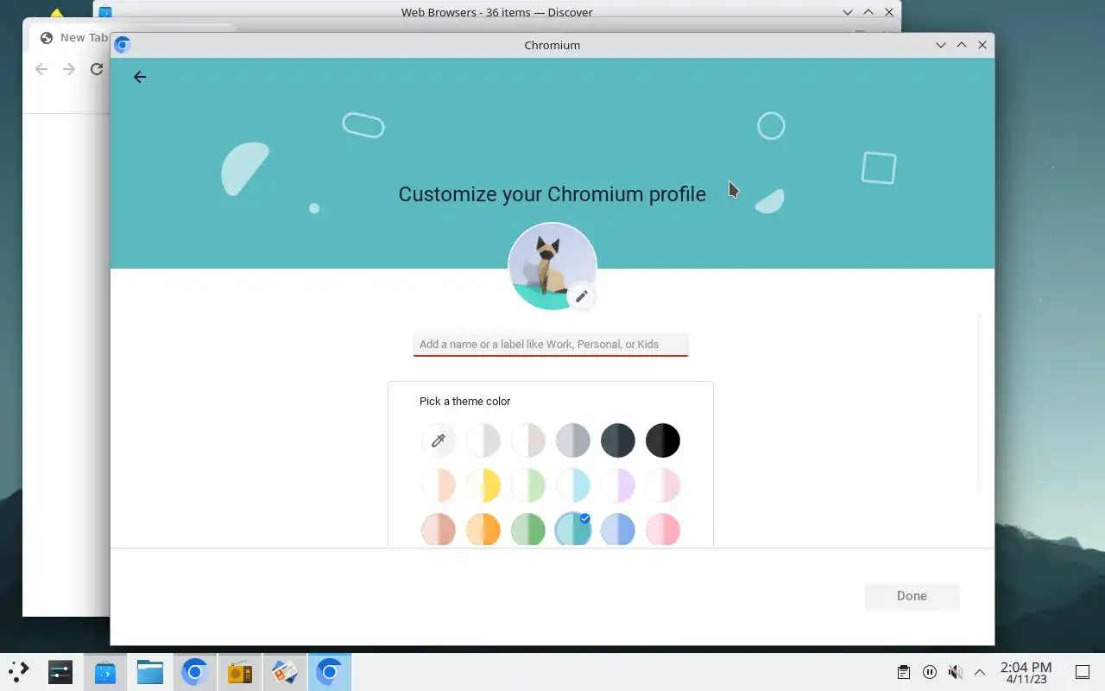Viewport: 1105px width, 691px height.
Task: Click the profile page vertical scrollbar
Action: click(979, 403)
